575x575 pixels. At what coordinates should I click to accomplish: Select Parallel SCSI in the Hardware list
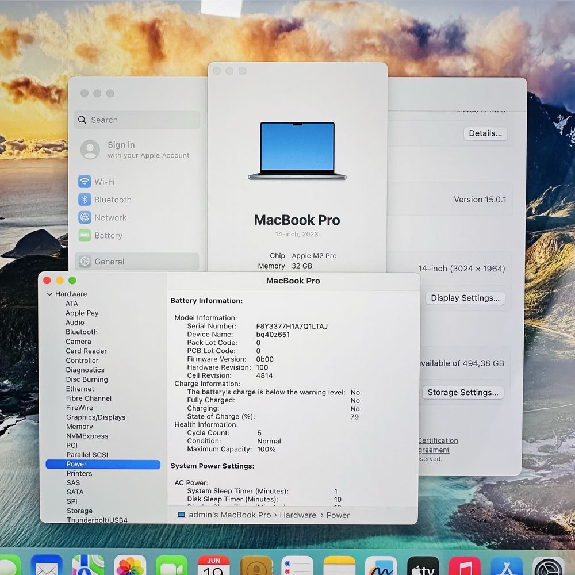[87, 455]
